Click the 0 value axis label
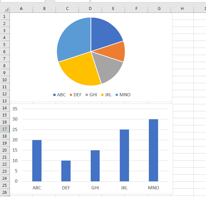206x197 pixels. (16, 181)
